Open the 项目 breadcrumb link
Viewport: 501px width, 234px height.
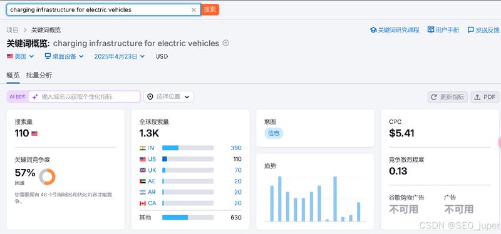[x=13, y=30]
